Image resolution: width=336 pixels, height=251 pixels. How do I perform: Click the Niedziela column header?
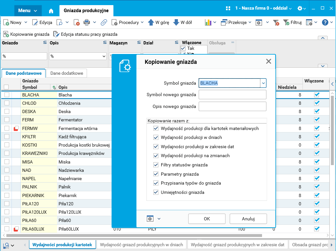coord(287,87)
